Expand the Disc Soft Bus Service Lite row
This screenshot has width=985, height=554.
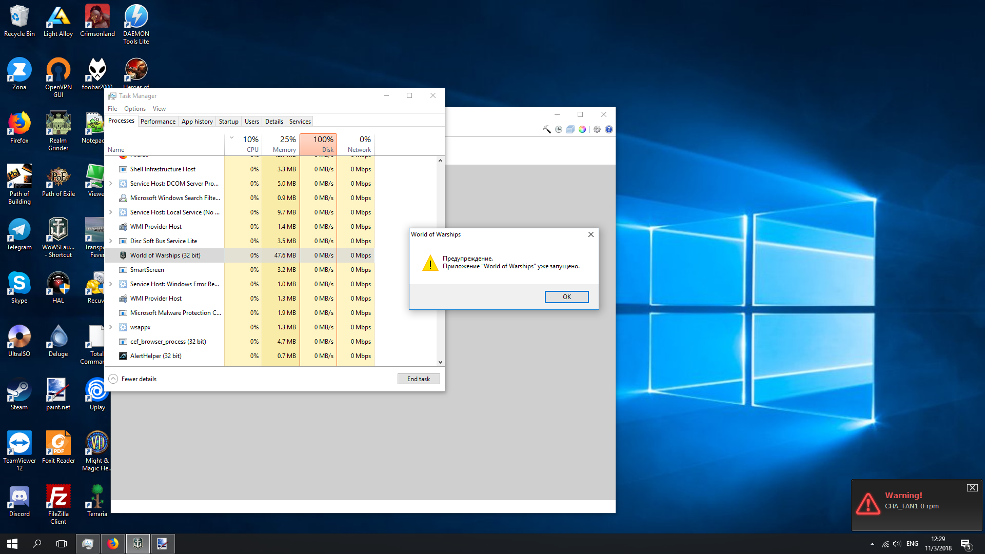pyautogui.click(x=111, y=241)
